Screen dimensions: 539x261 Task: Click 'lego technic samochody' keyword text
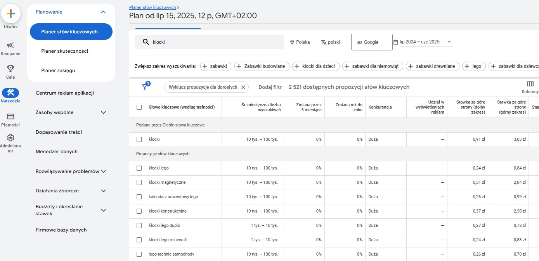[171, 254]
